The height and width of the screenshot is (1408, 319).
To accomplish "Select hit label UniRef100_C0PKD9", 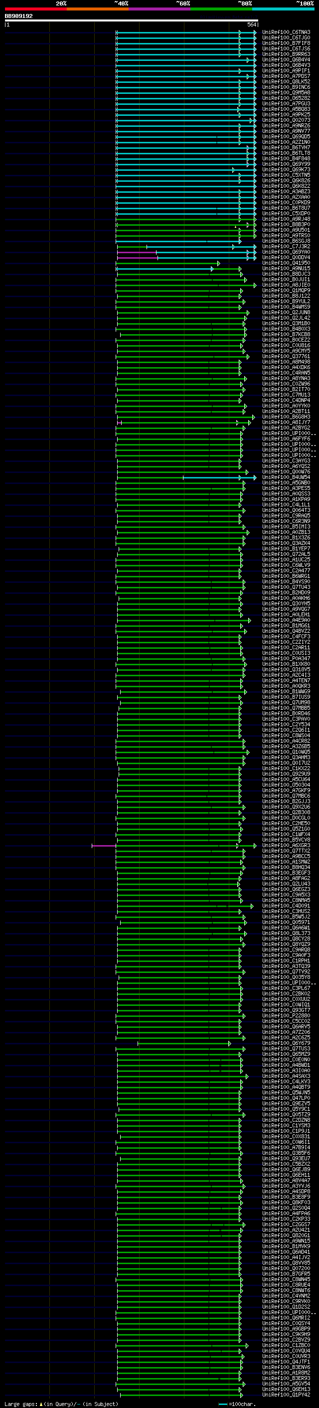I will pyautogui.click(x=286, y=202).
